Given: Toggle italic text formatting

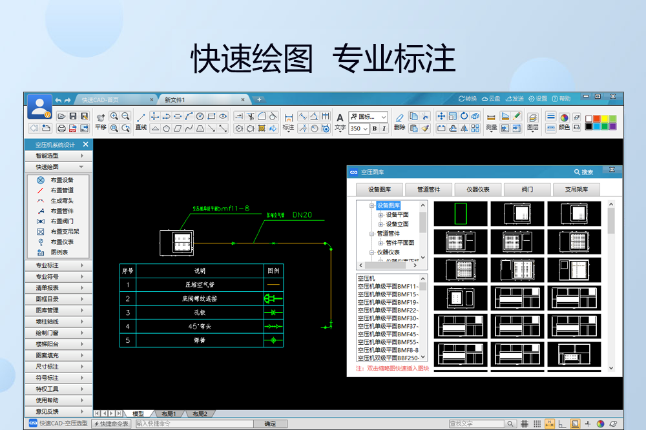Looking at the screenshot, I should click(x=384, y=128).
